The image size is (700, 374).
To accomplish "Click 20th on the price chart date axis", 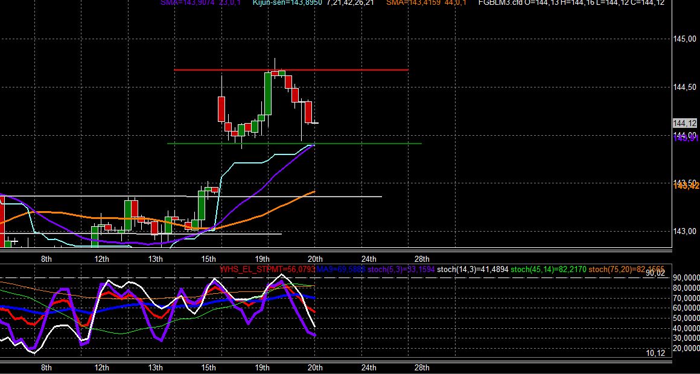I will tap(315, 259).
